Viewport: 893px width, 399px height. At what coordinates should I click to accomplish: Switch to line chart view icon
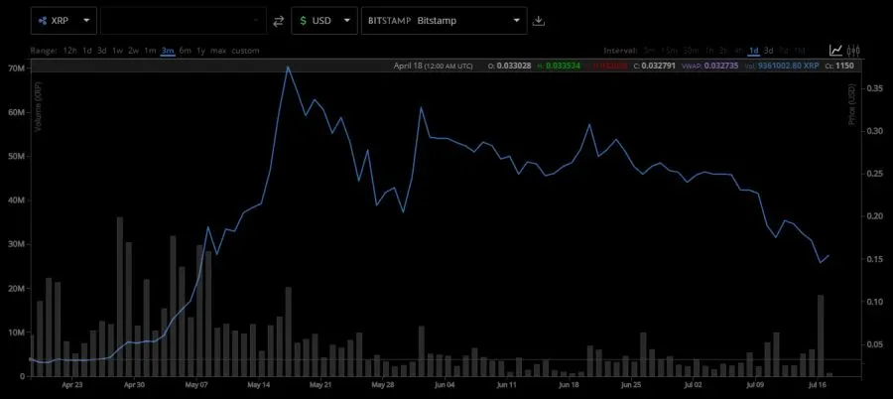[836, 50]
